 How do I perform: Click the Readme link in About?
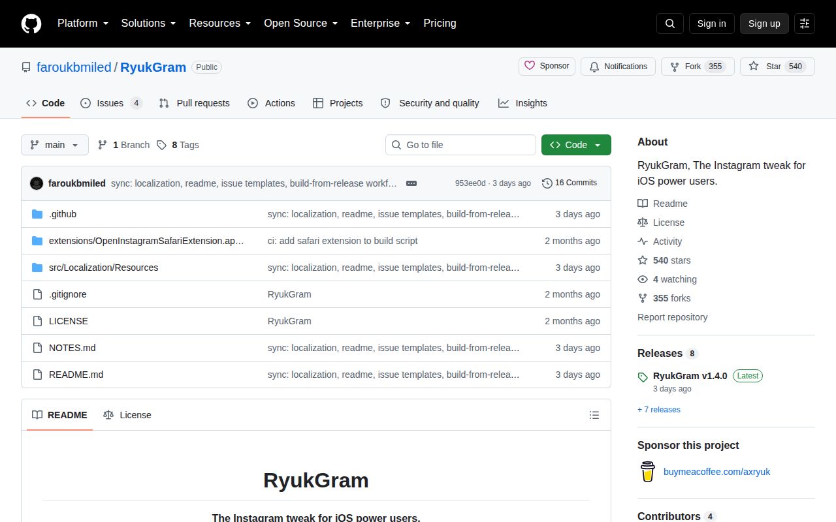663,204
